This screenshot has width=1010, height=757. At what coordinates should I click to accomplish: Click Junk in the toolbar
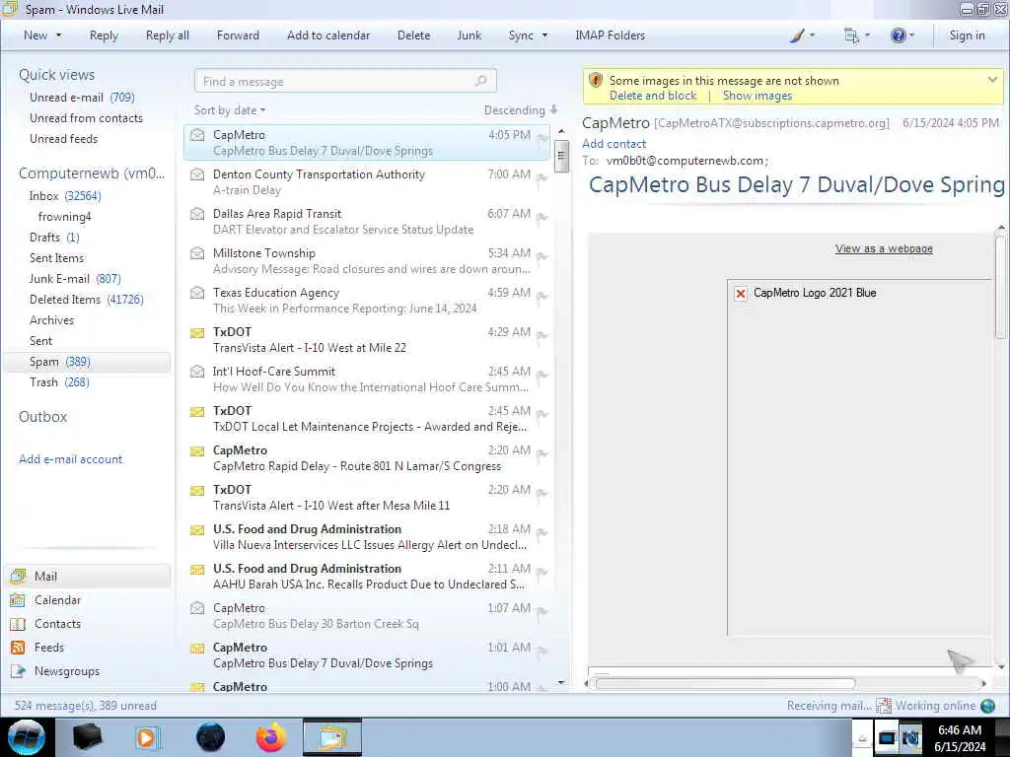pyautogui.click(x=469, y=35)
